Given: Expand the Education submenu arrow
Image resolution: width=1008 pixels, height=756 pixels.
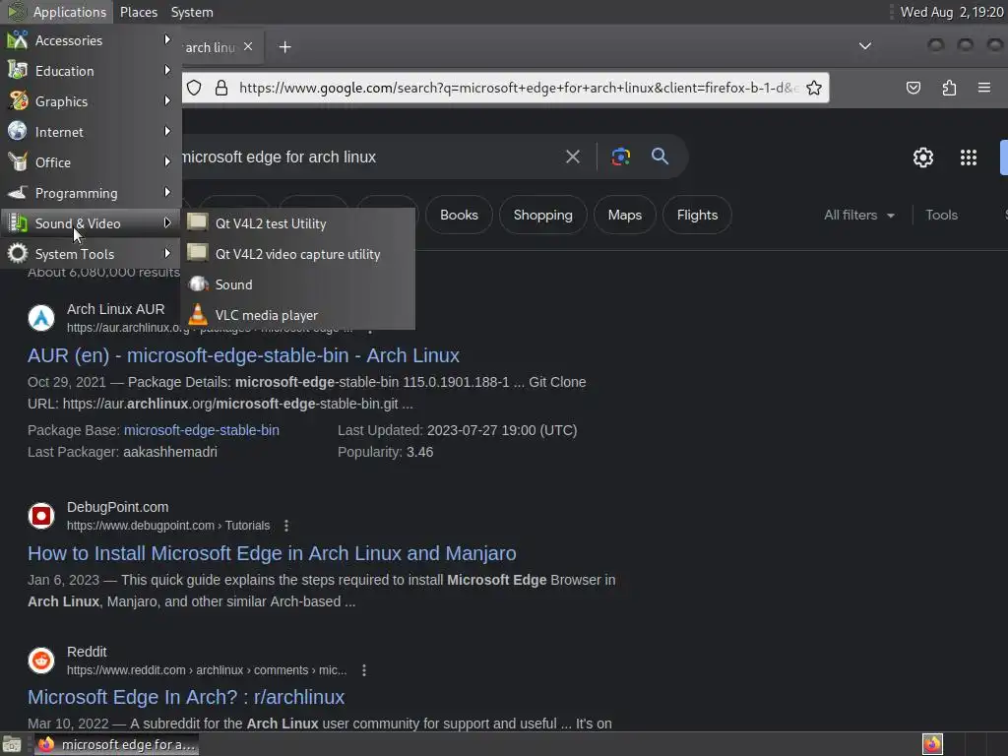Looking at the screenshot, I should (167, 70).
